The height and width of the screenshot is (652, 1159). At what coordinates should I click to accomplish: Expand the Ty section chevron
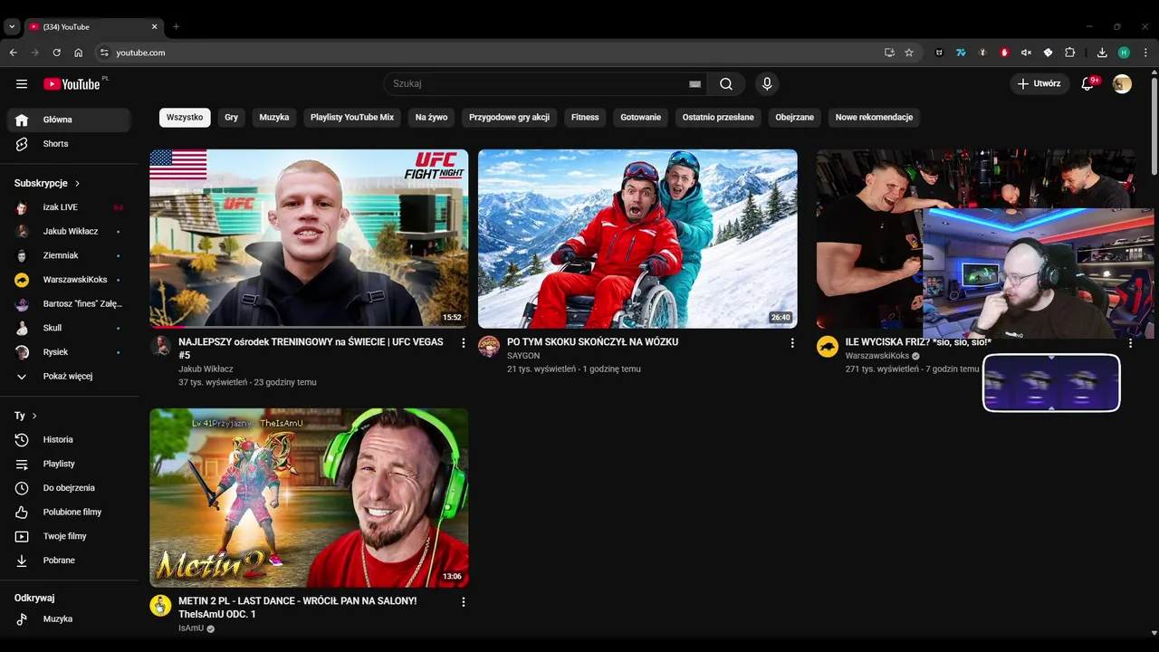click(x=34, y=416)
